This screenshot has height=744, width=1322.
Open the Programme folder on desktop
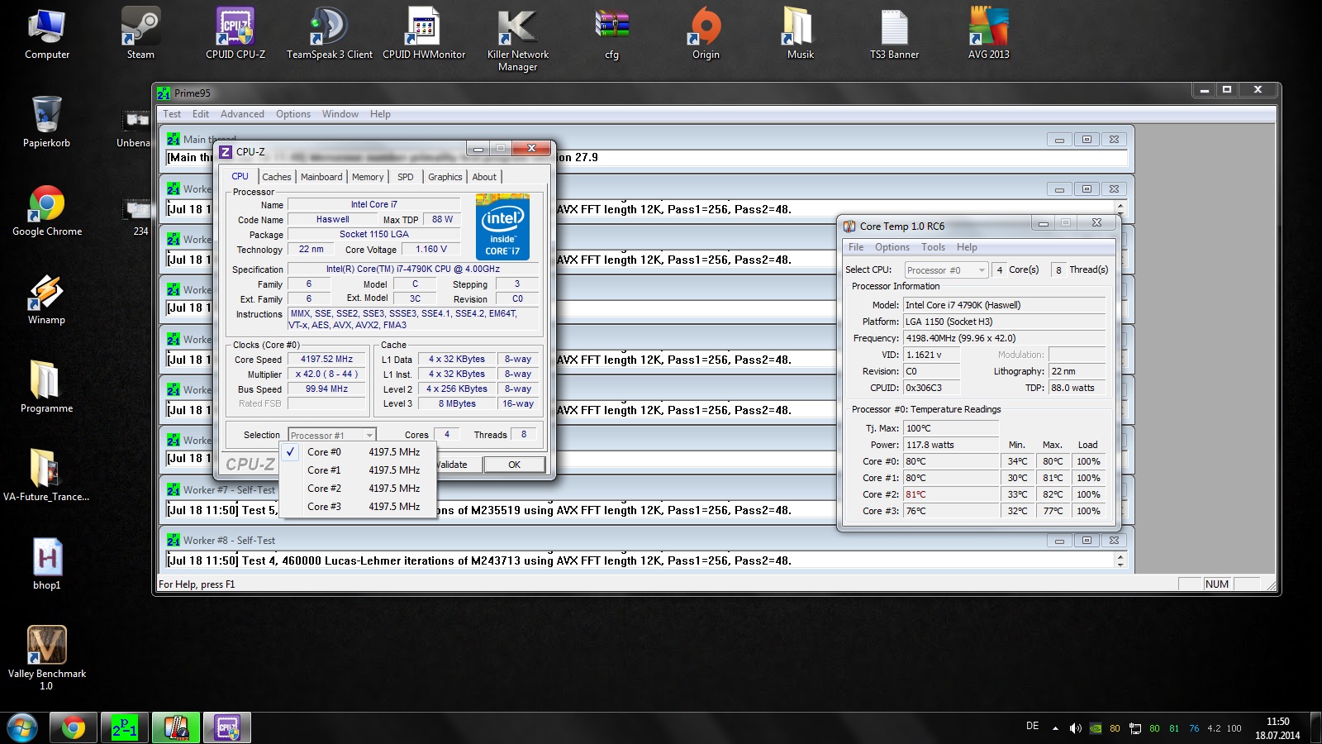pyautogui.click(x=47, y=388)
